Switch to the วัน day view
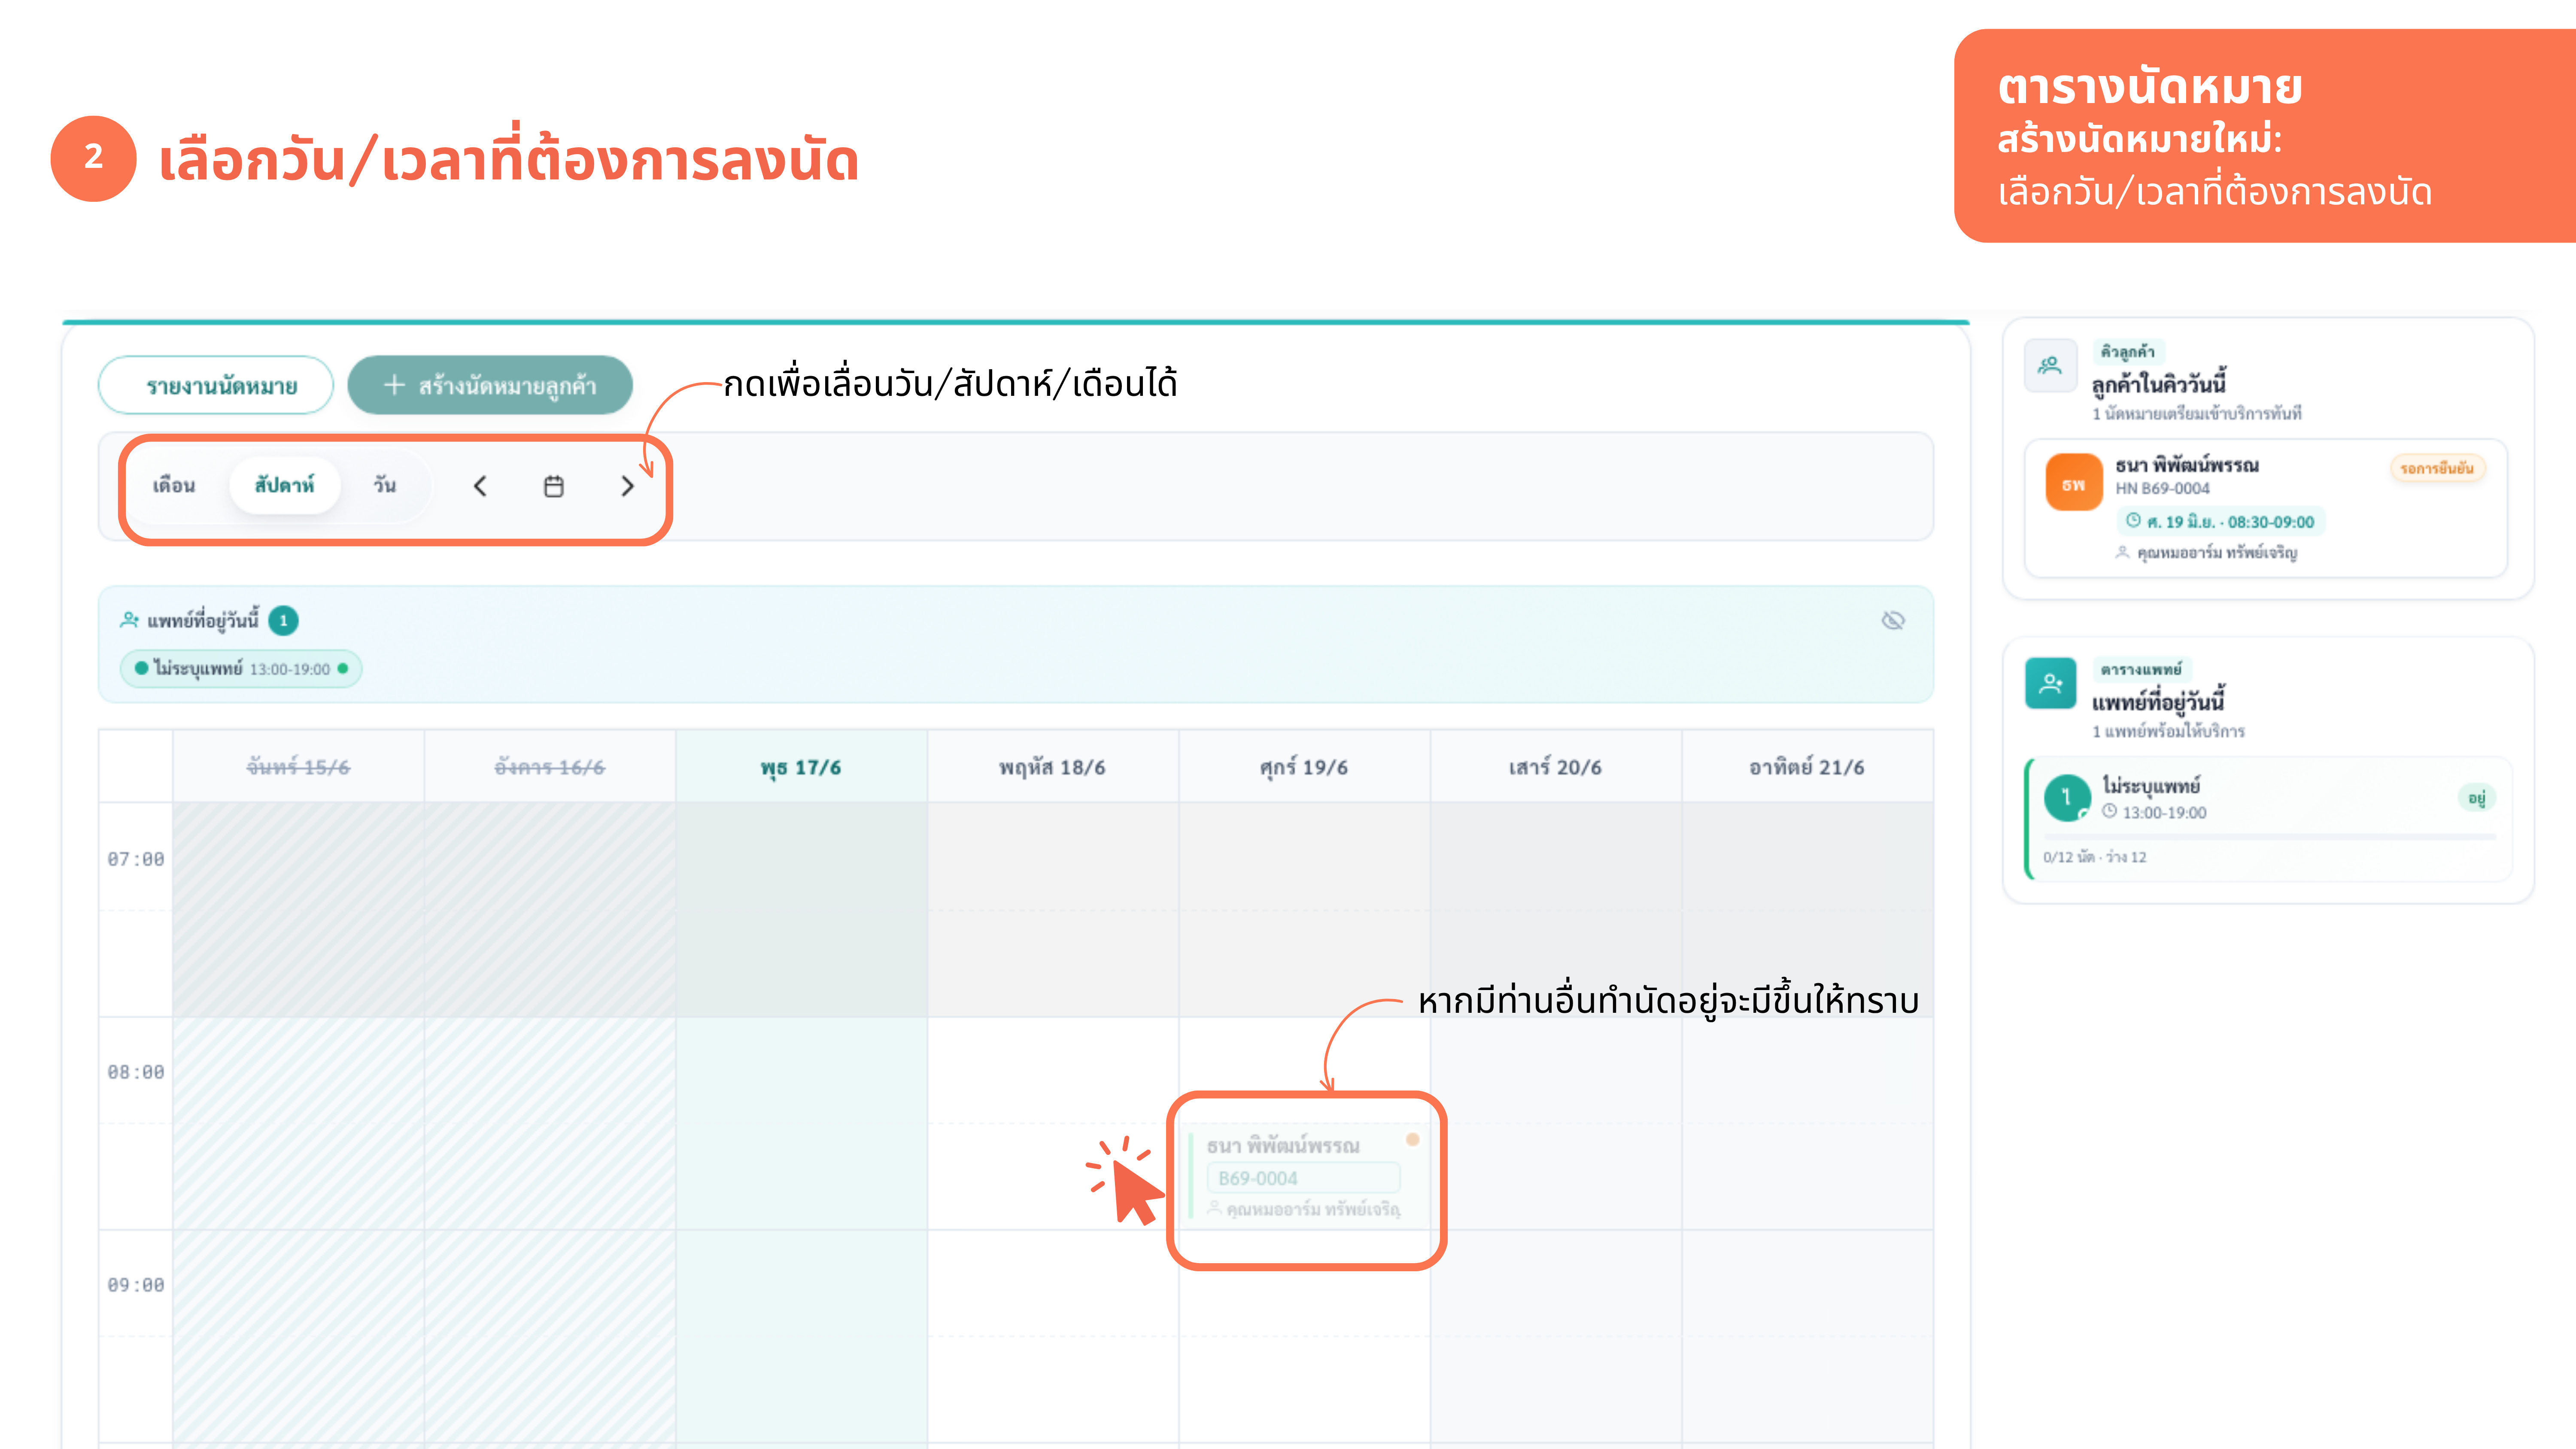This screenshot has height=1449, width=2576. [385, 485]
